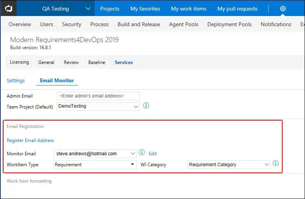The image size is (305, 199).
Task: Go to the Review tab
Action: (71, 62)
